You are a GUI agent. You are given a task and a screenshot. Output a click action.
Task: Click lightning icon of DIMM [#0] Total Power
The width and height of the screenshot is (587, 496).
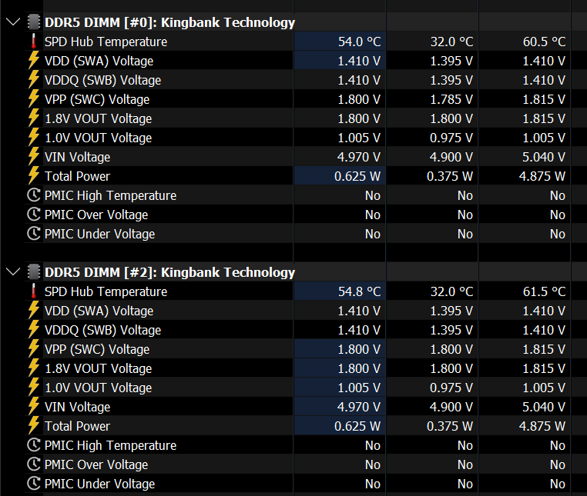click(x=34, y=176)
